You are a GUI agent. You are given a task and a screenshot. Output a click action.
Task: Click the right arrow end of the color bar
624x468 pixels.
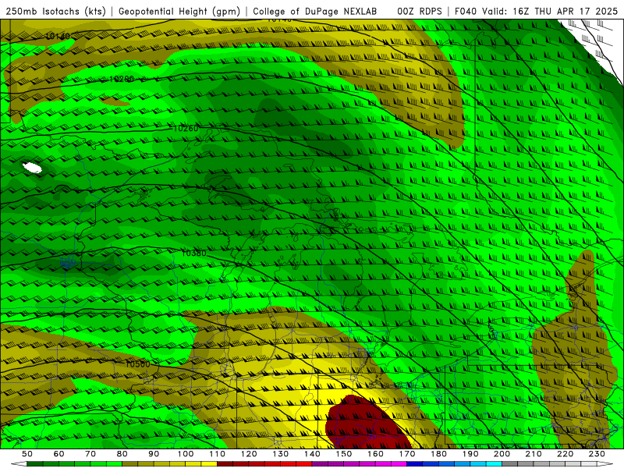point(605,464)
